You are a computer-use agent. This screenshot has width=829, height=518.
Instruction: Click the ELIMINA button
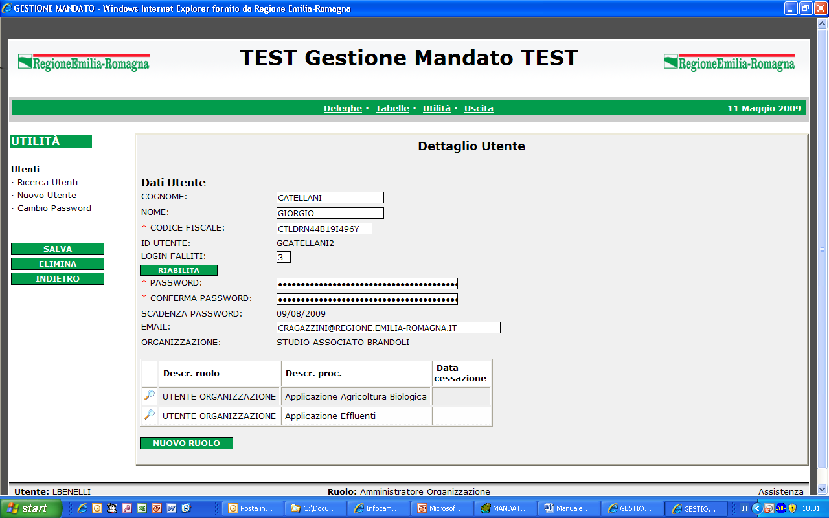(x=58, y=264)
